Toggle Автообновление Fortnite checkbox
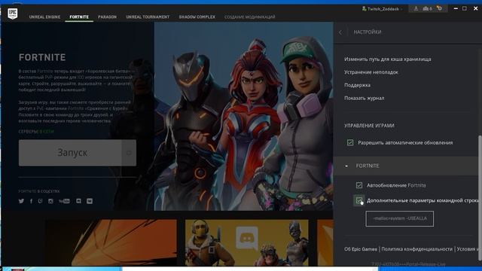Image resolution: width=482 pixels, height=271 pixels. point(359,185)
